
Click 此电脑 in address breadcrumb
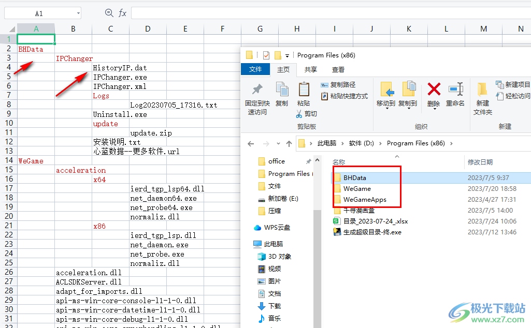click(326, 143)
